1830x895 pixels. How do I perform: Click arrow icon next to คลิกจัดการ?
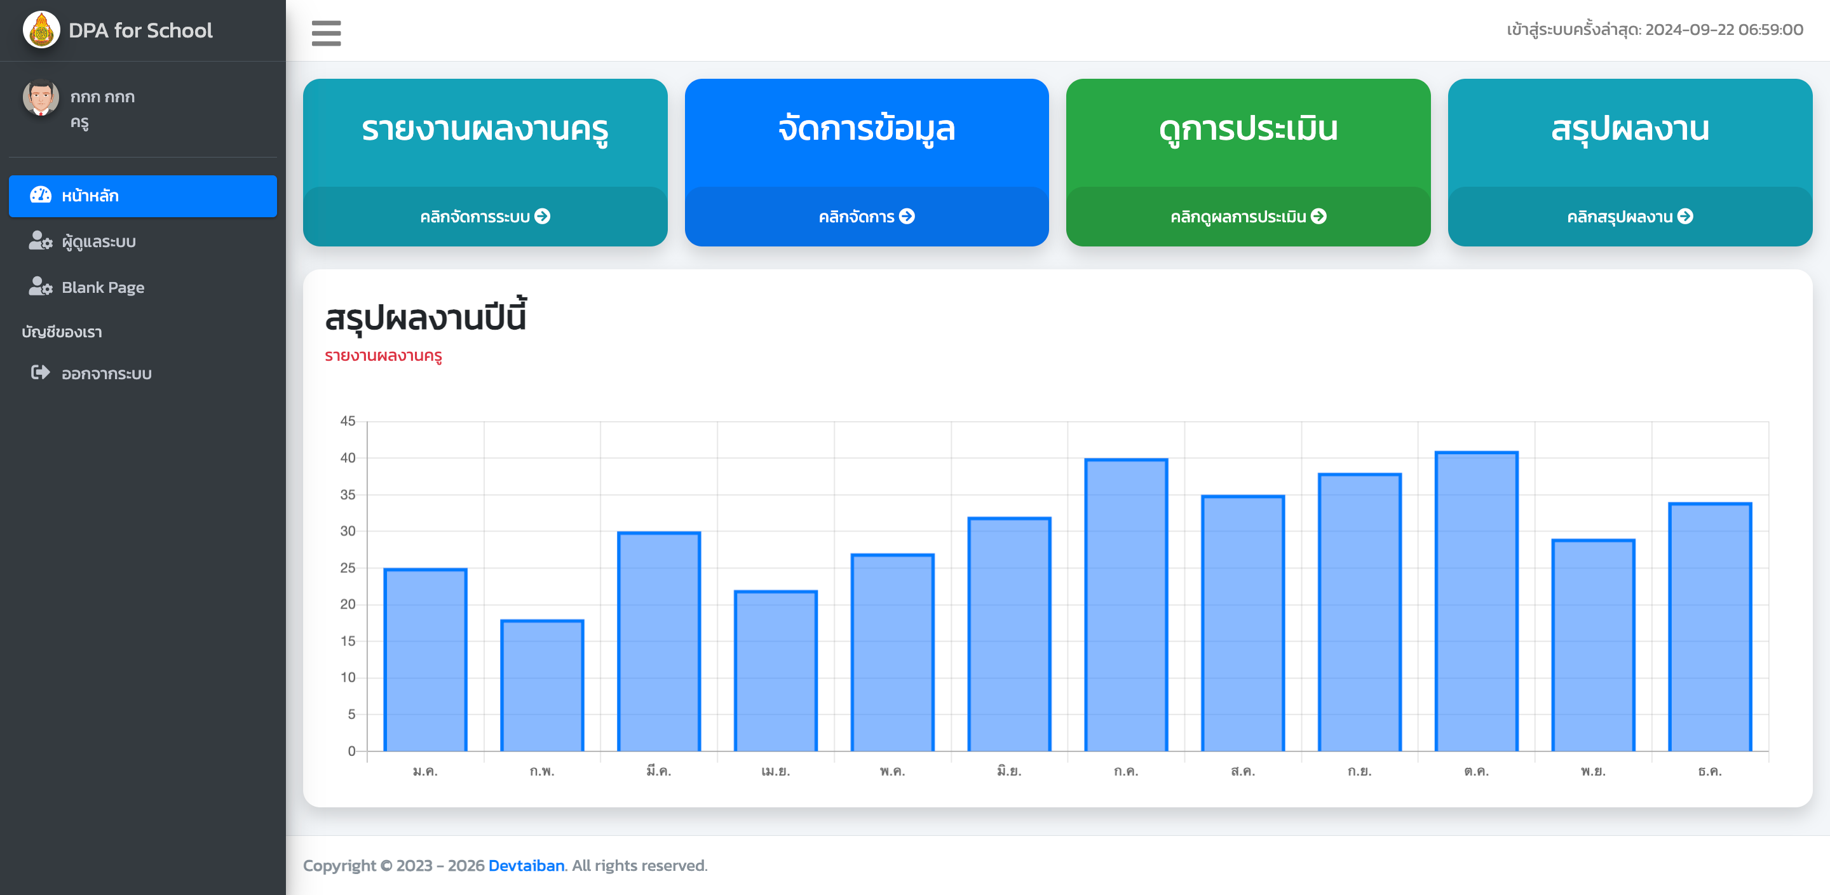(907, 217)
